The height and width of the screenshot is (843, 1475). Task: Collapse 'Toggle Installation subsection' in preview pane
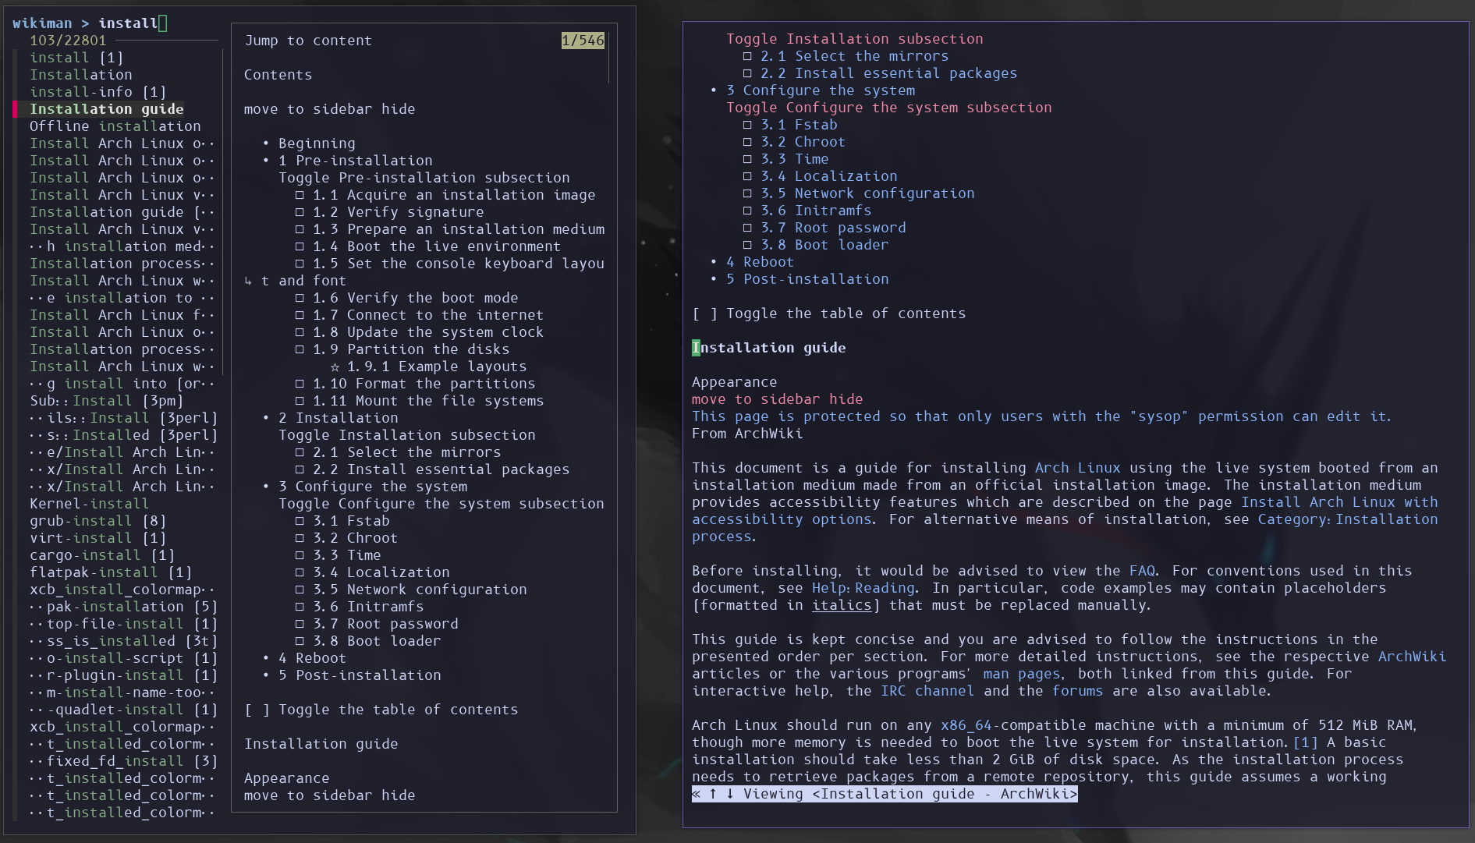tap(407, 435)
